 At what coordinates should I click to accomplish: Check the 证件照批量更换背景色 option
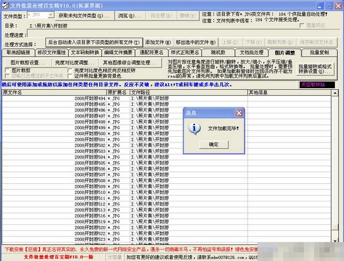click(71, 76)
